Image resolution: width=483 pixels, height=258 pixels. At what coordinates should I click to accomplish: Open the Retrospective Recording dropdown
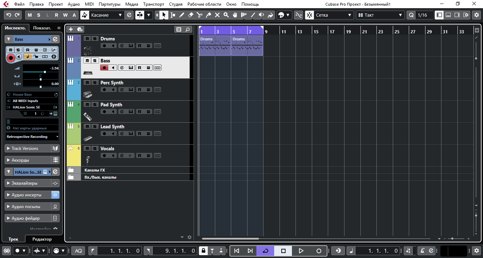click(x=32, y=137)
